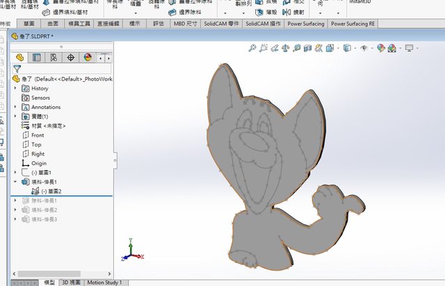Open the Display Style cube dropdown
The height and width of the screenshot is (286, 445).
click(347, 48)
